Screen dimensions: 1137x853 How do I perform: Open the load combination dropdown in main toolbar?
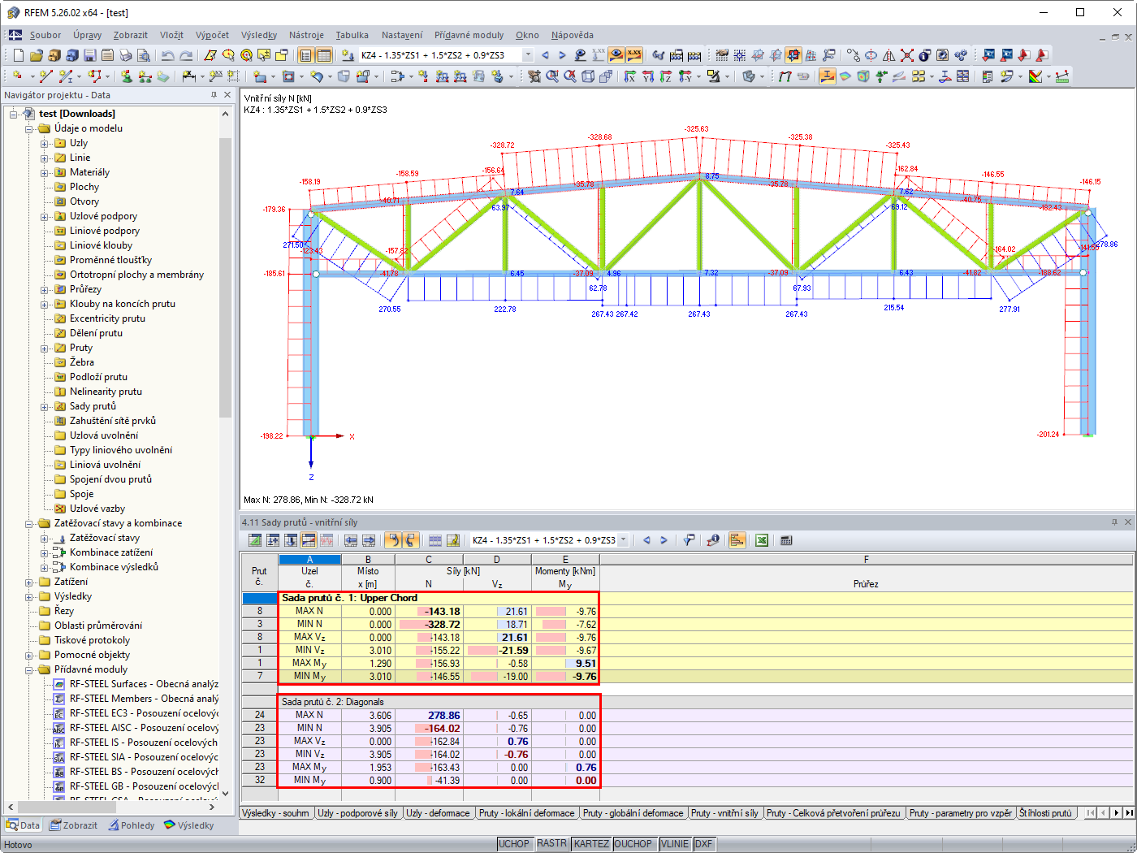tap(528, 55)
